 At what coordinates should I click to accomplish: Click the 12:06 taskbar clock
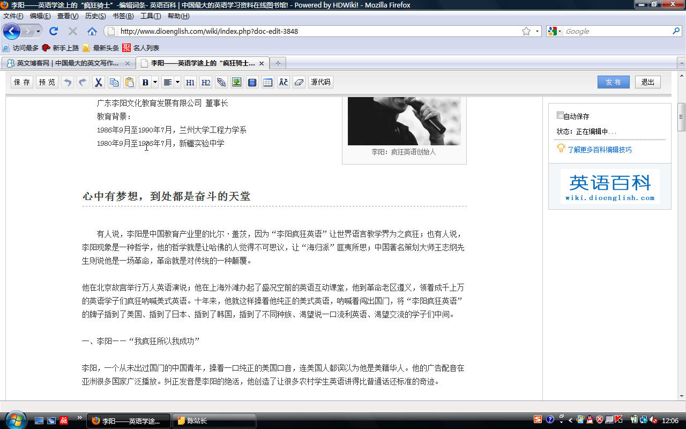click(670, 421)
